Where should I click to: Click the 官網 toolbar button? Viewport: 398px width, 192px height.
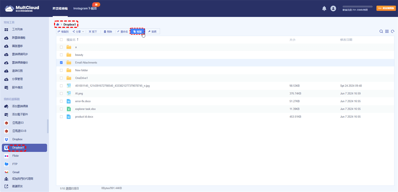point(152,31)
